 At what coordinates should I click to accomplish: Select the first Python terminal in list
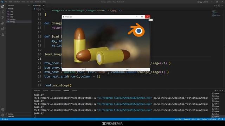click(x=216, y=93)
